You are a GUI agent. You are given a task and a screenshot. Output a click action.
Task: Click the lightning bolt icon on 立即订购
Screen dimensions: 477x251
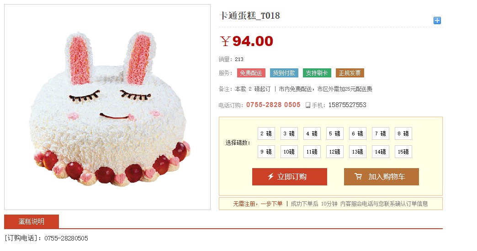click(270, 176)
